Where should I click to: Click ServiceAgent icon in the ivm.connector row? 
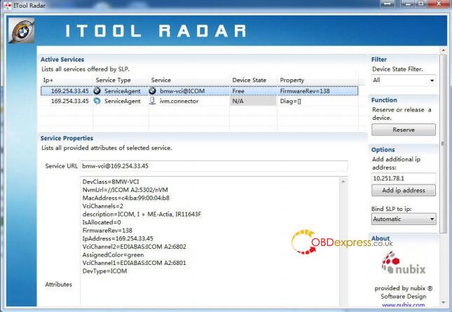(97, 101)
